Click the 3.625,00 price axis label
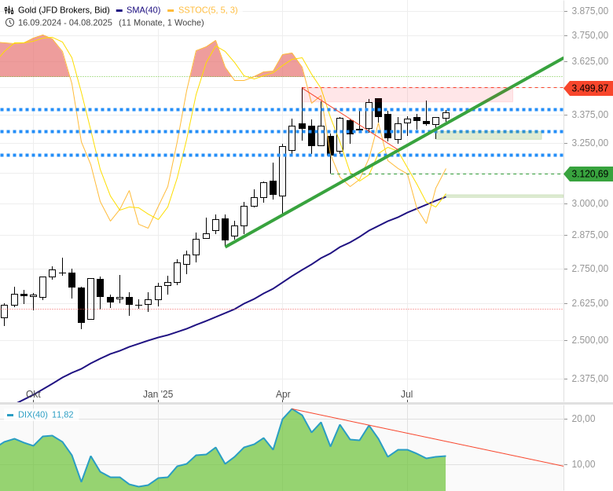The image size is (613, 491). pyautogui.click(x=590, y=61)
